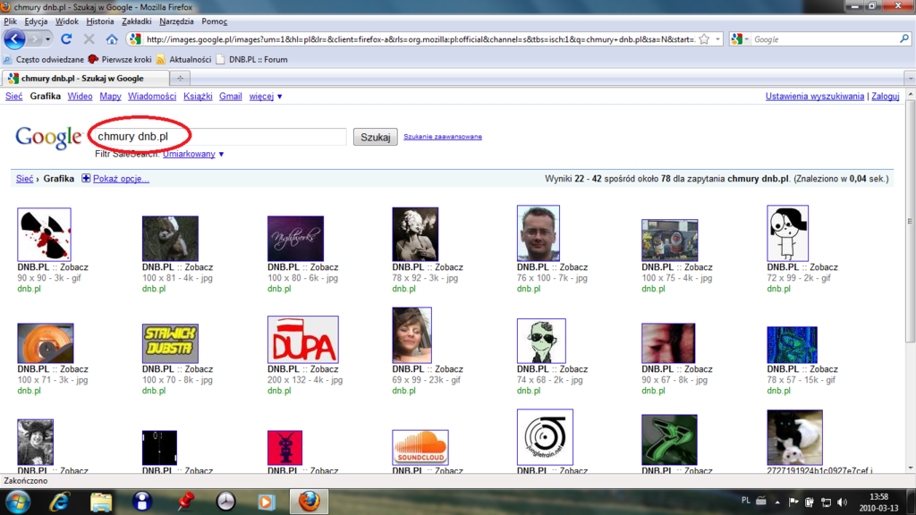
Task: Open a new tab with plus button
Action: [x=180, y=79]
